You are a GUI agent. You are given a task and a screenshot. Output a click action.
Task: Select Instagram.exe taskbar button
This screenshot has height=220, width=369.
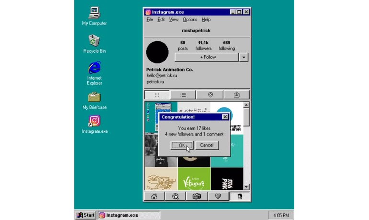click(x=129, y=215)
